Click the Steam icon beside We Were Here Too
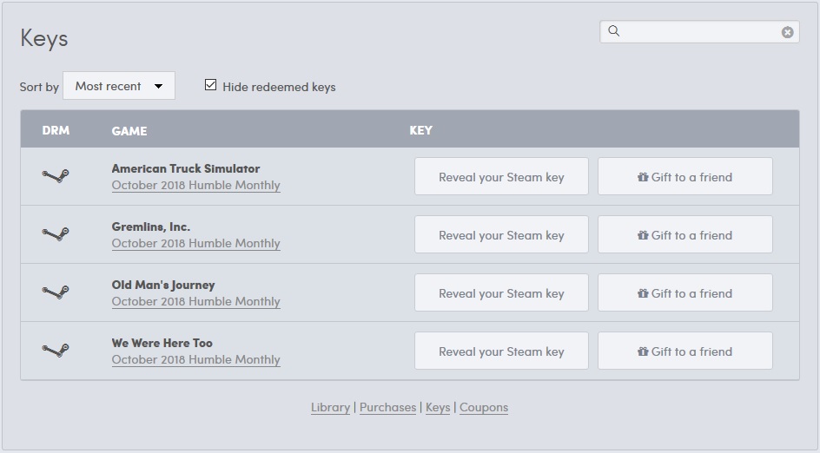 [56, 350]
